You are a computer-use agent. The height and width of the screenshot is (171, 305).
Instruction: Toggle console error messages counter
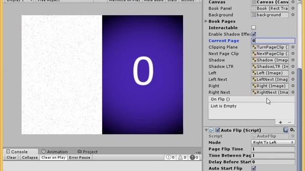point(194,157)
